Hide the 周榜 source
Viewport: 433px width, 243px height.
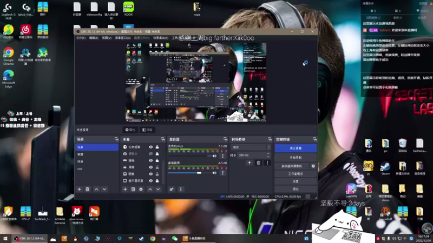coord(151,167)
